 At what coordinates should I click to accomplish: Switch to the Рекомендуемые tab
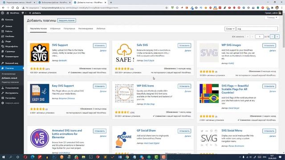point(85,28)
